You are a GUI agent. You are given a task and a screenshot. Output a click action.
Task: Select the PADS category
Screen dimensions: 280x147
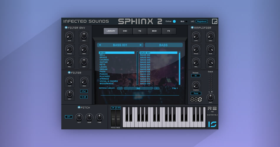point(103,72)
